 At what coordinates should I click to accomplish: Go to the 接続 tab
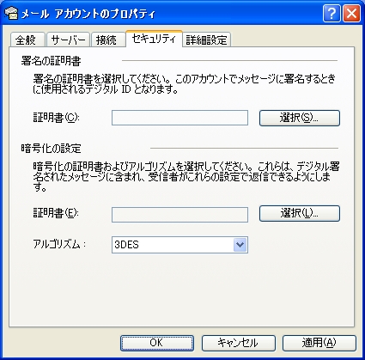pos(108,40)
